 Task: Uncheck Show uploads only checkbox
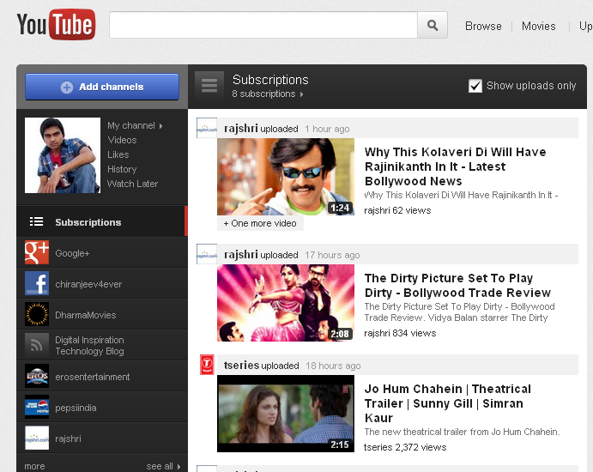pyautogui.click(x=475, y=86)
